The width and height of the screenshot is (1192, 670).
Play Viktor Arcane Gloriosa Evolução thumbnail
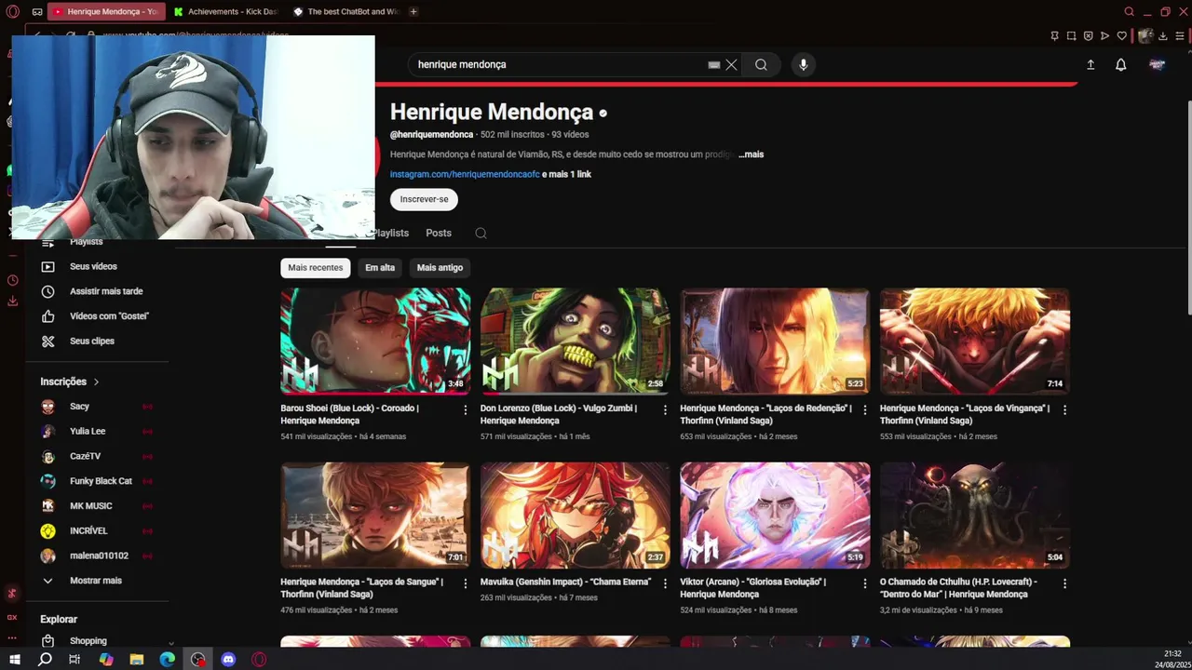click(775, 516)
